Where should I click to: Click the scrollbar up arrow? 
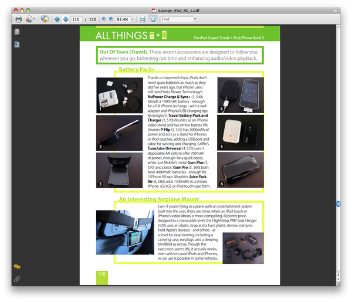tap(338, 274)
